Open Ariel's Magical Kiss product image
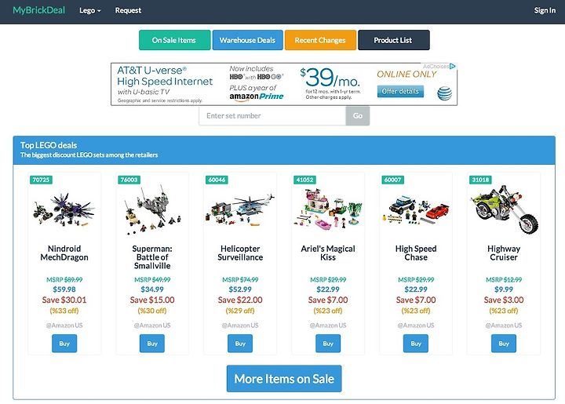The width and height of the screenshot is (565, 404). pyautogui.click(x=328, y=210)
